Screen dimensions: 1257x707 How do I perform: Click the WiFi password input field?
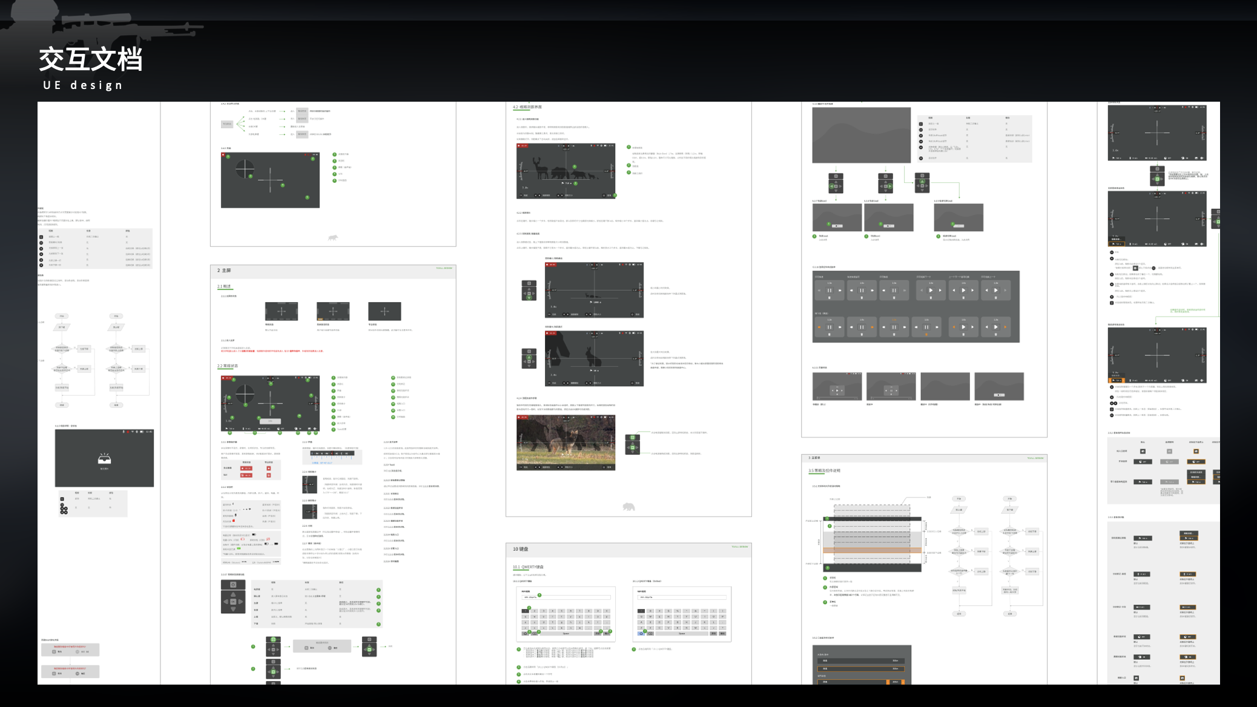[x=567, y=598]
